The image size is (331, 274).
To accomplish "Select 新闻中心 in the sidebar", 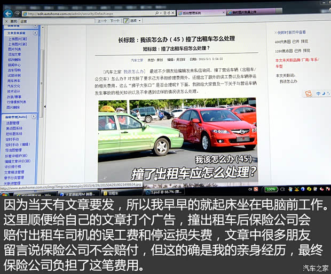I will pyautogui.click(x=14, y=65).
